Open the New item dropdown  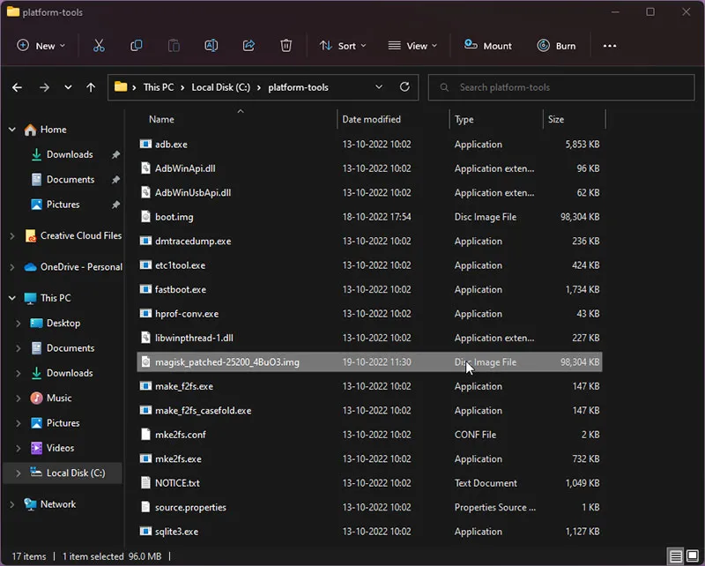point(42,46)
